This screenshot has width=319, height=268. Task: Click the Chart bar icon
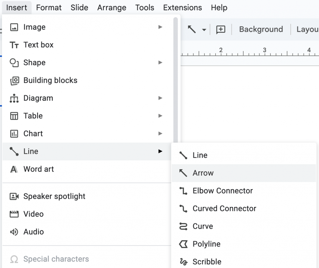click(14, 133)
